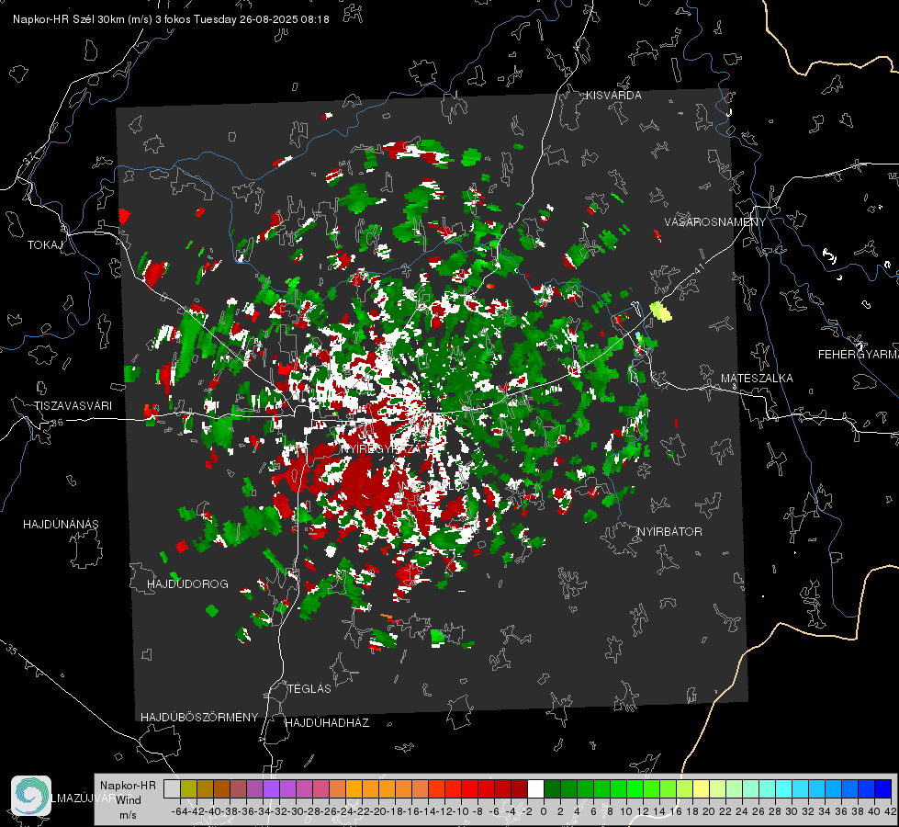Click the HAJDÚNÁNÁS city label
899x827 pixels.
tap(61, 525)
